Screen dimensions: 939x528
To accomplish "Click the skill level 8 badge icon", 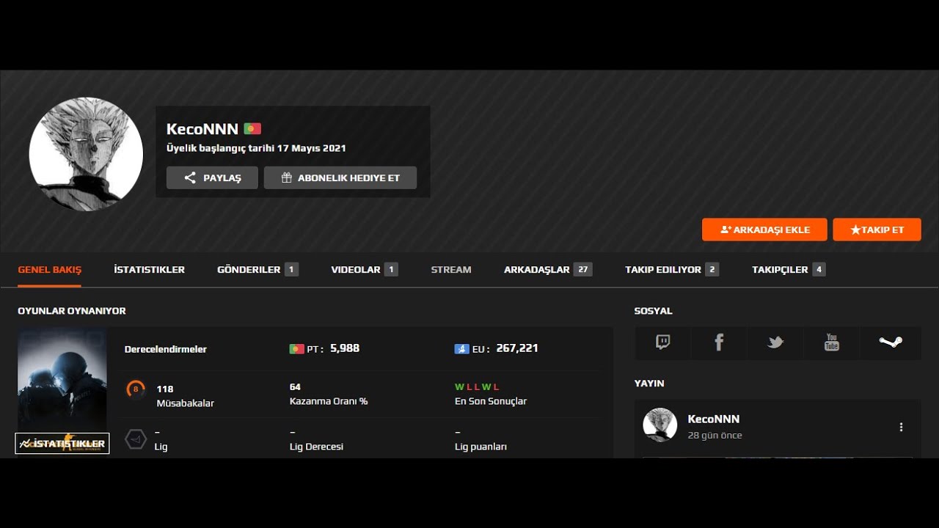I will [x=136, y=389].
